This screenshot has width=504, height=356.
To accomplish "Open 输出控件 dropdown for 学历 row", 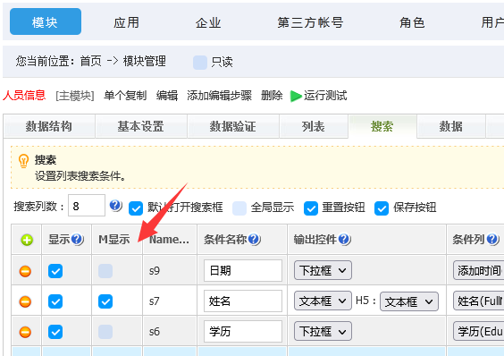I will pos(323,331).
